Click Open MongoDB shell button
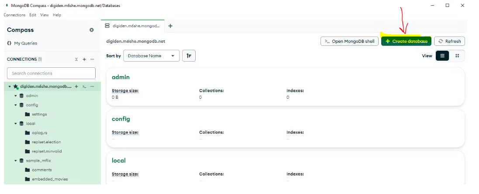Screen dimensions: 479x194 (349, 41)
